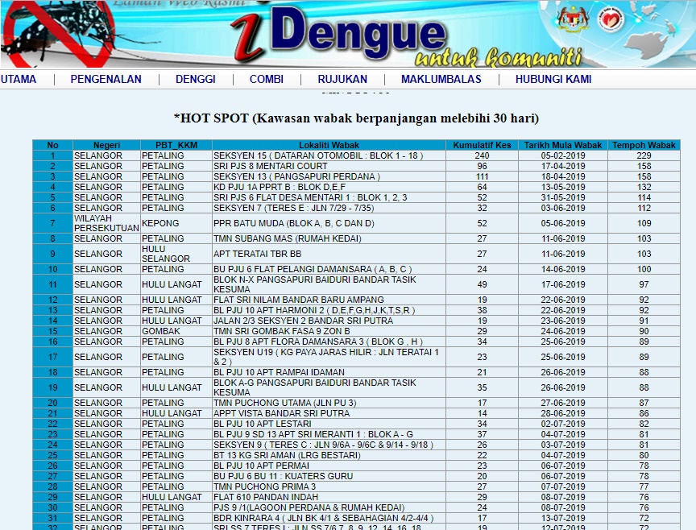Click the red heart health ministry logo

point(611,19)
